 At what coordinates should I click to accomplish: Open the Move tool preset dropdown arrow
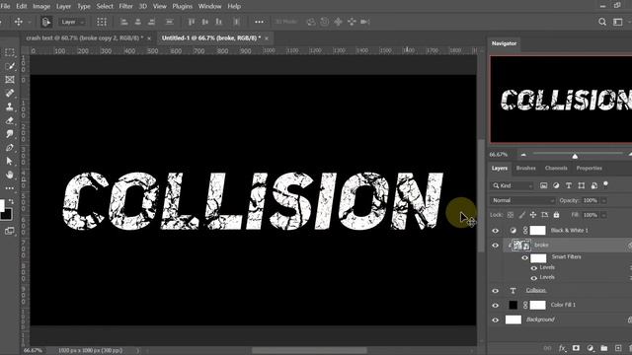click(29, 22)
